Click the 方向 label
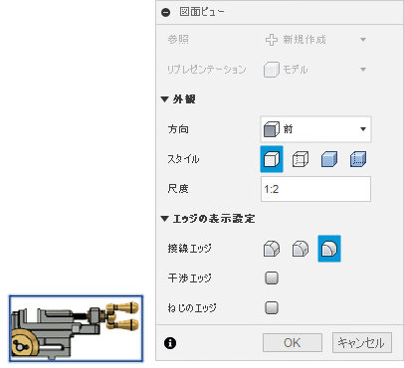404x368 pixels. [178, 129]
